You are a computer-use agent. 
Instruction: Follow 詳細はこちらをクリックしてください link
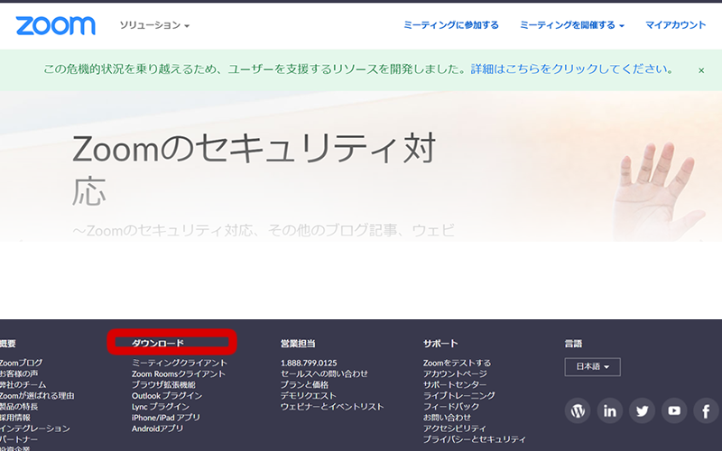[571, 69]
